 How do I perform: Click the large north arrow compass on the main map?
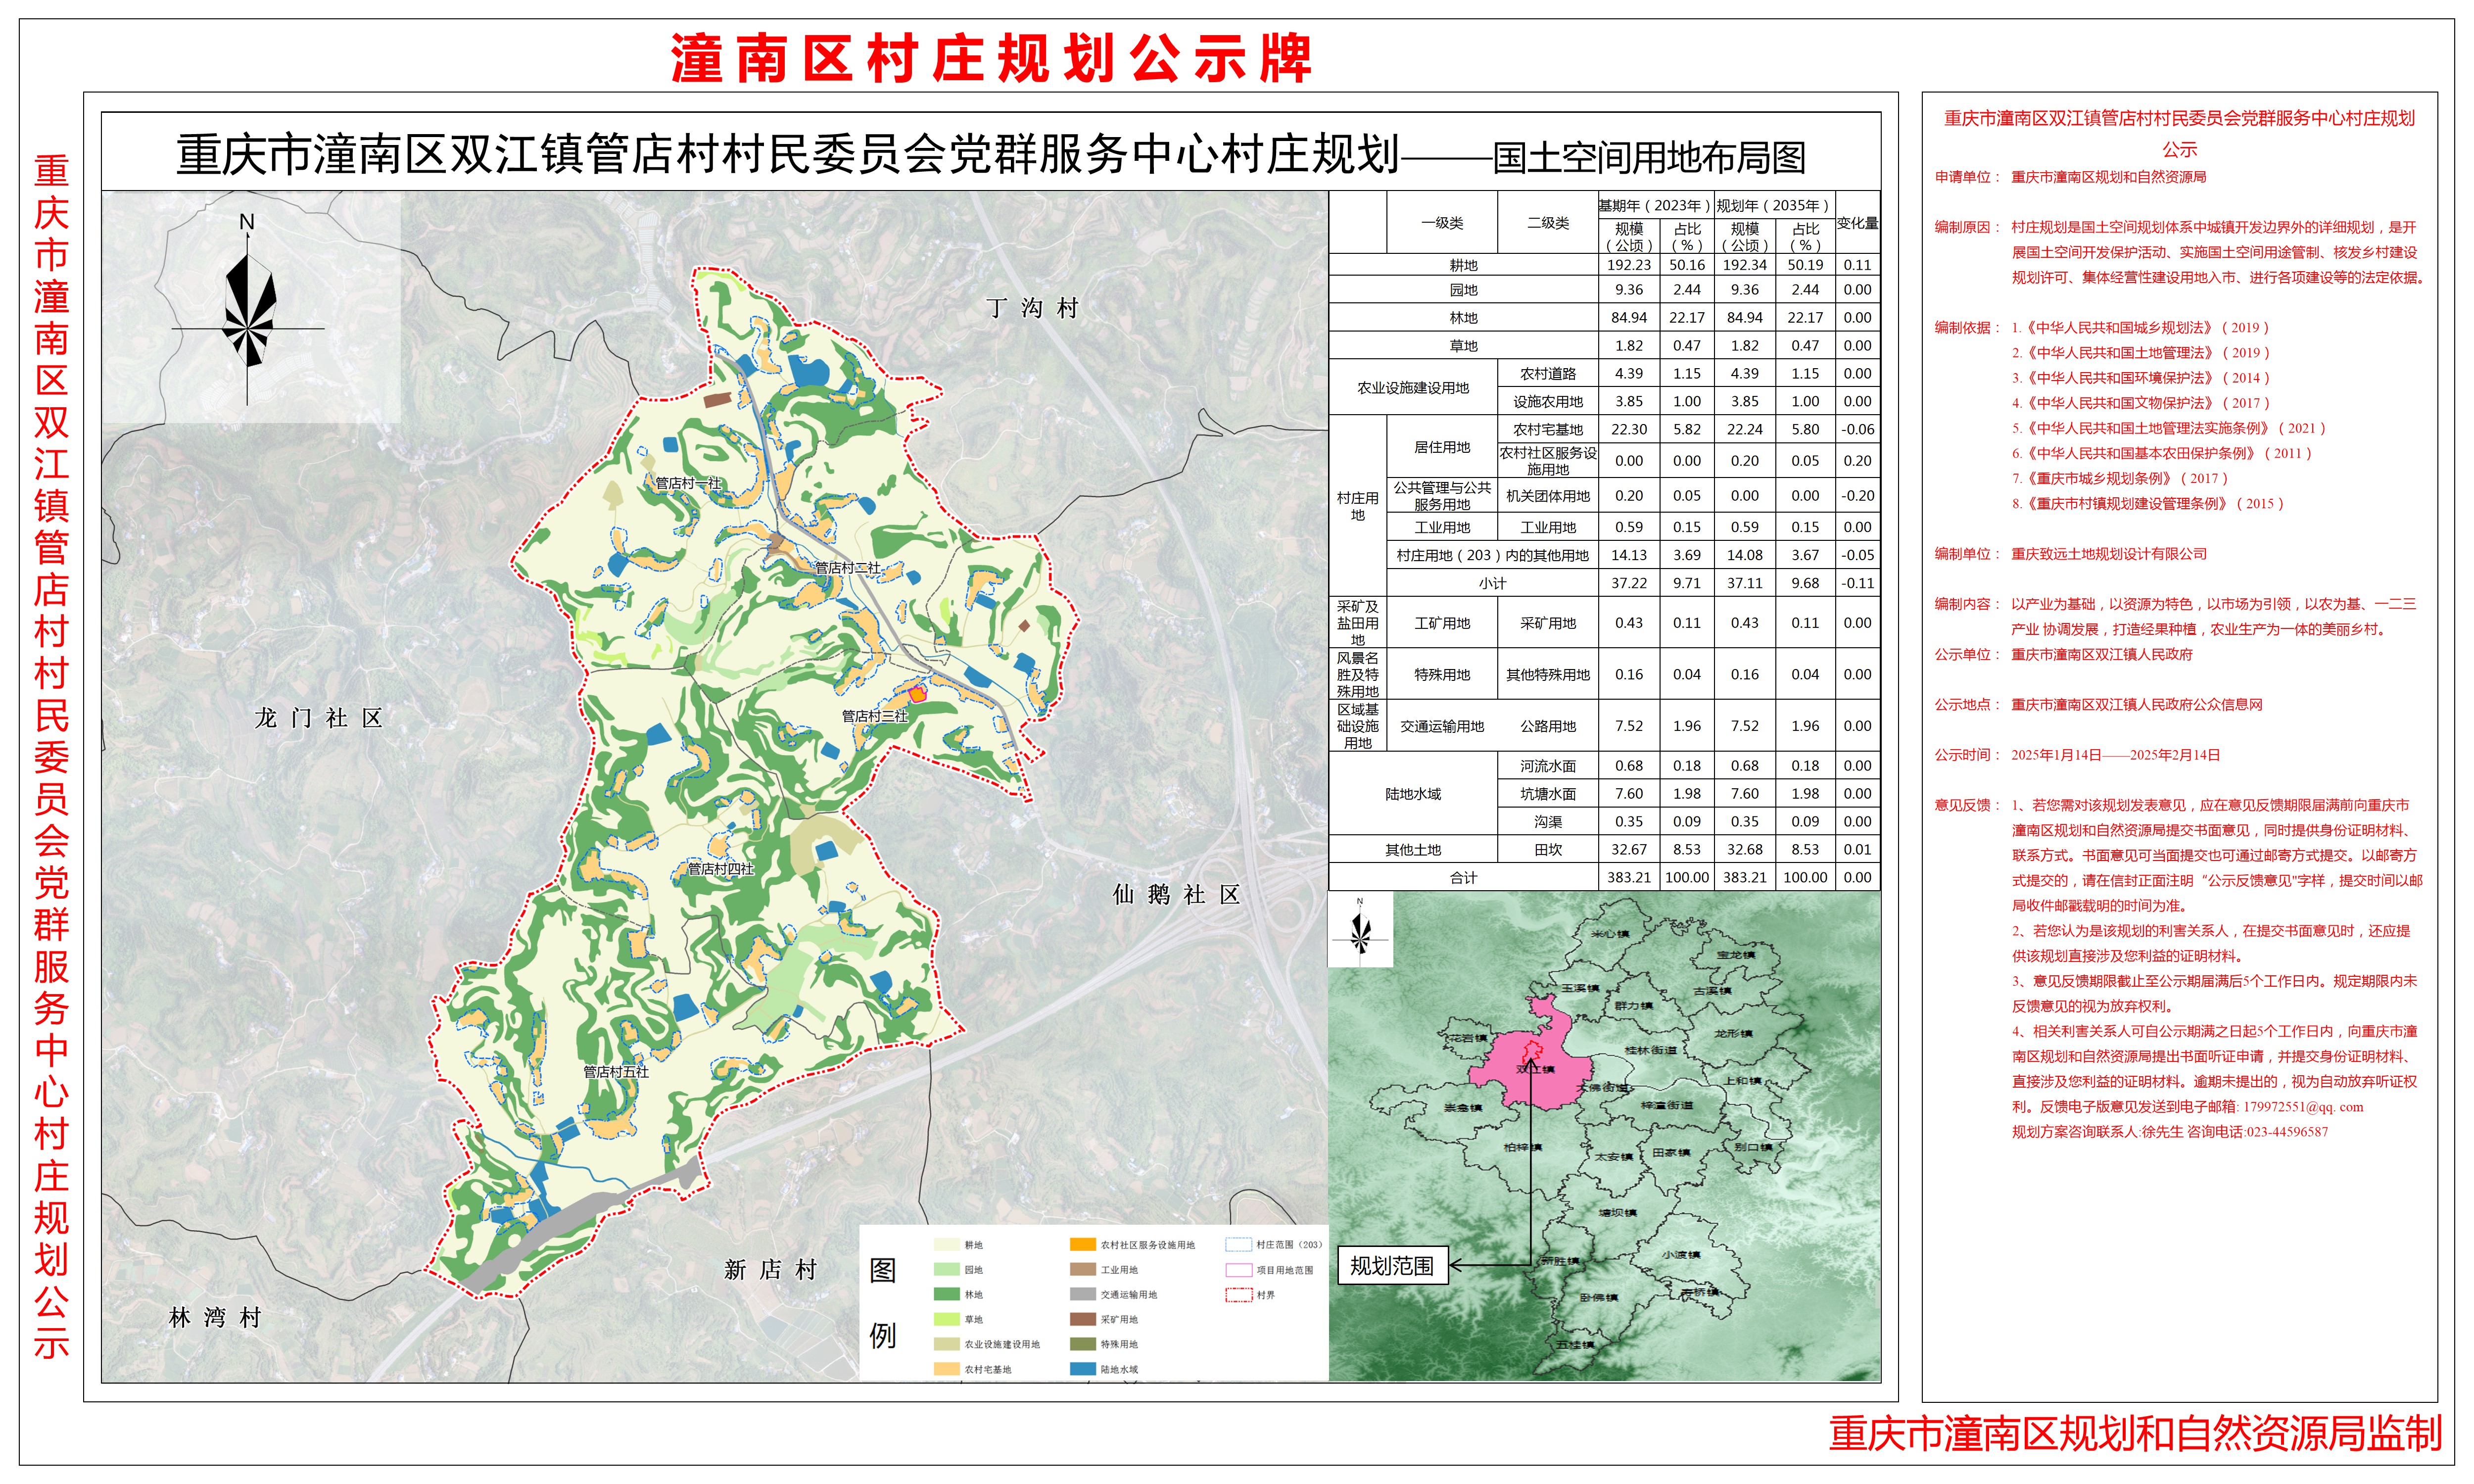[247, 310]
